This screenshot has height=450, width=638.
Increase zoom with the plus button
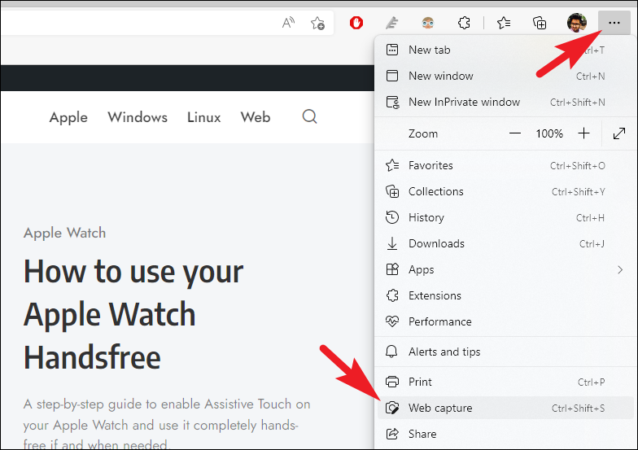(584, 133)
